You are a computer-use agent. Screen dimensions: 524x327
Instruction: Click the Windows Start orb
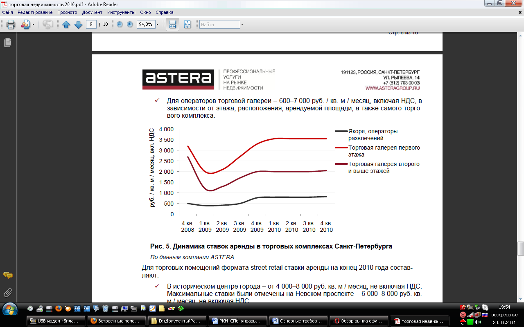coord(9,309)
